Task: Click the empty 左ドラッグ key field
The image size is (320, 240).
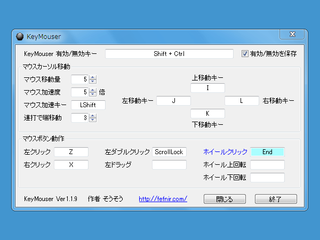Action: 169,165
